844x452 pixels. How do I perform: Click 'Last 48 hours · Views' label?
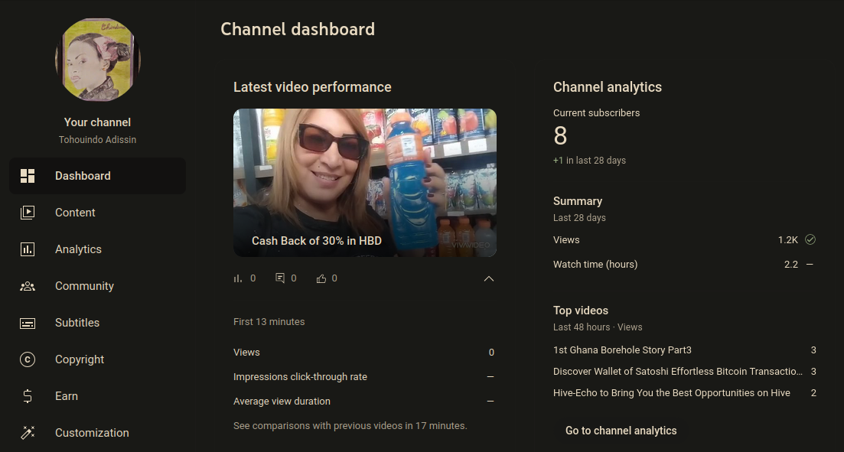pos(598,327)
